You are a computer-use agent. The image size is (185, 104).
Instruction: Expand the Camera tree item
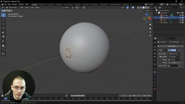[x=159, y=15]
